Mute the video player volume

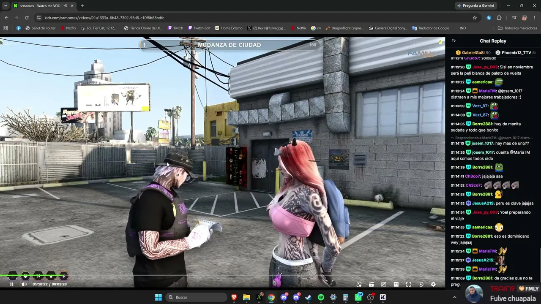[24, 284]
